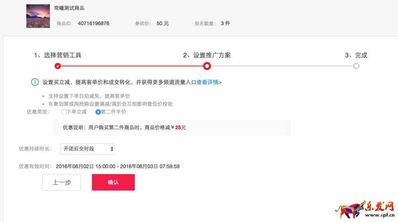Jump to the 完成 step label
Viewport: 398px width, 222px height.
tap(356, 55)
